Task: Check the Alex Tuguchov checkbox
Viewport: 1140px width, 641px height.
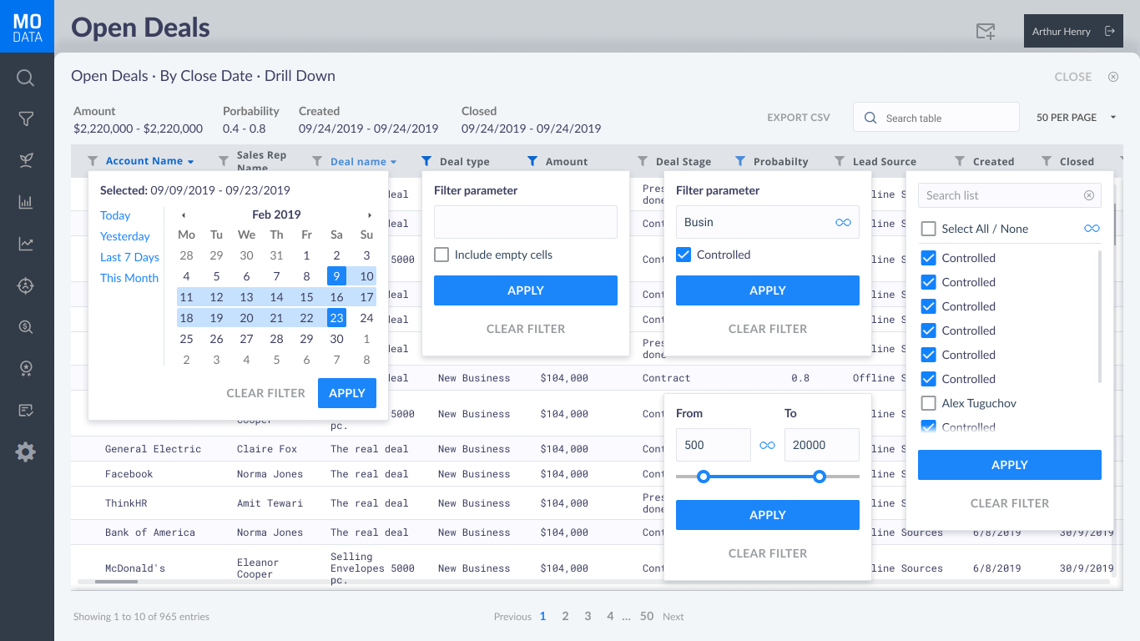Action: (928, 403)
